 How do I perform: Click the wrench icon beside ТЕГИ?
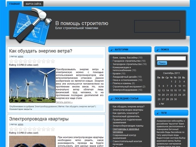pos(158,113)
